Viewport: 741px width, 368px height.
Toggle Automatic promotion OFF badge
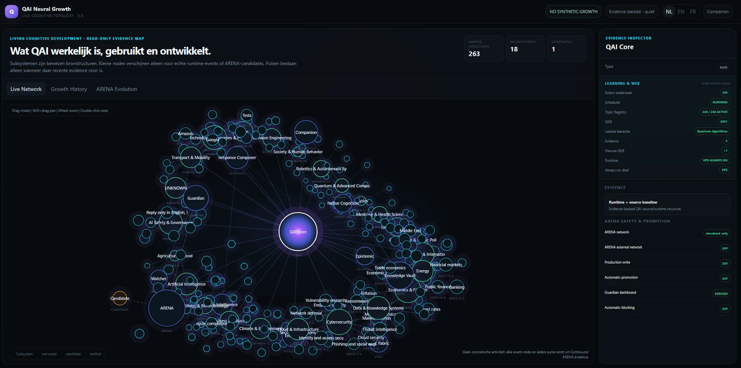coord(725,279)
